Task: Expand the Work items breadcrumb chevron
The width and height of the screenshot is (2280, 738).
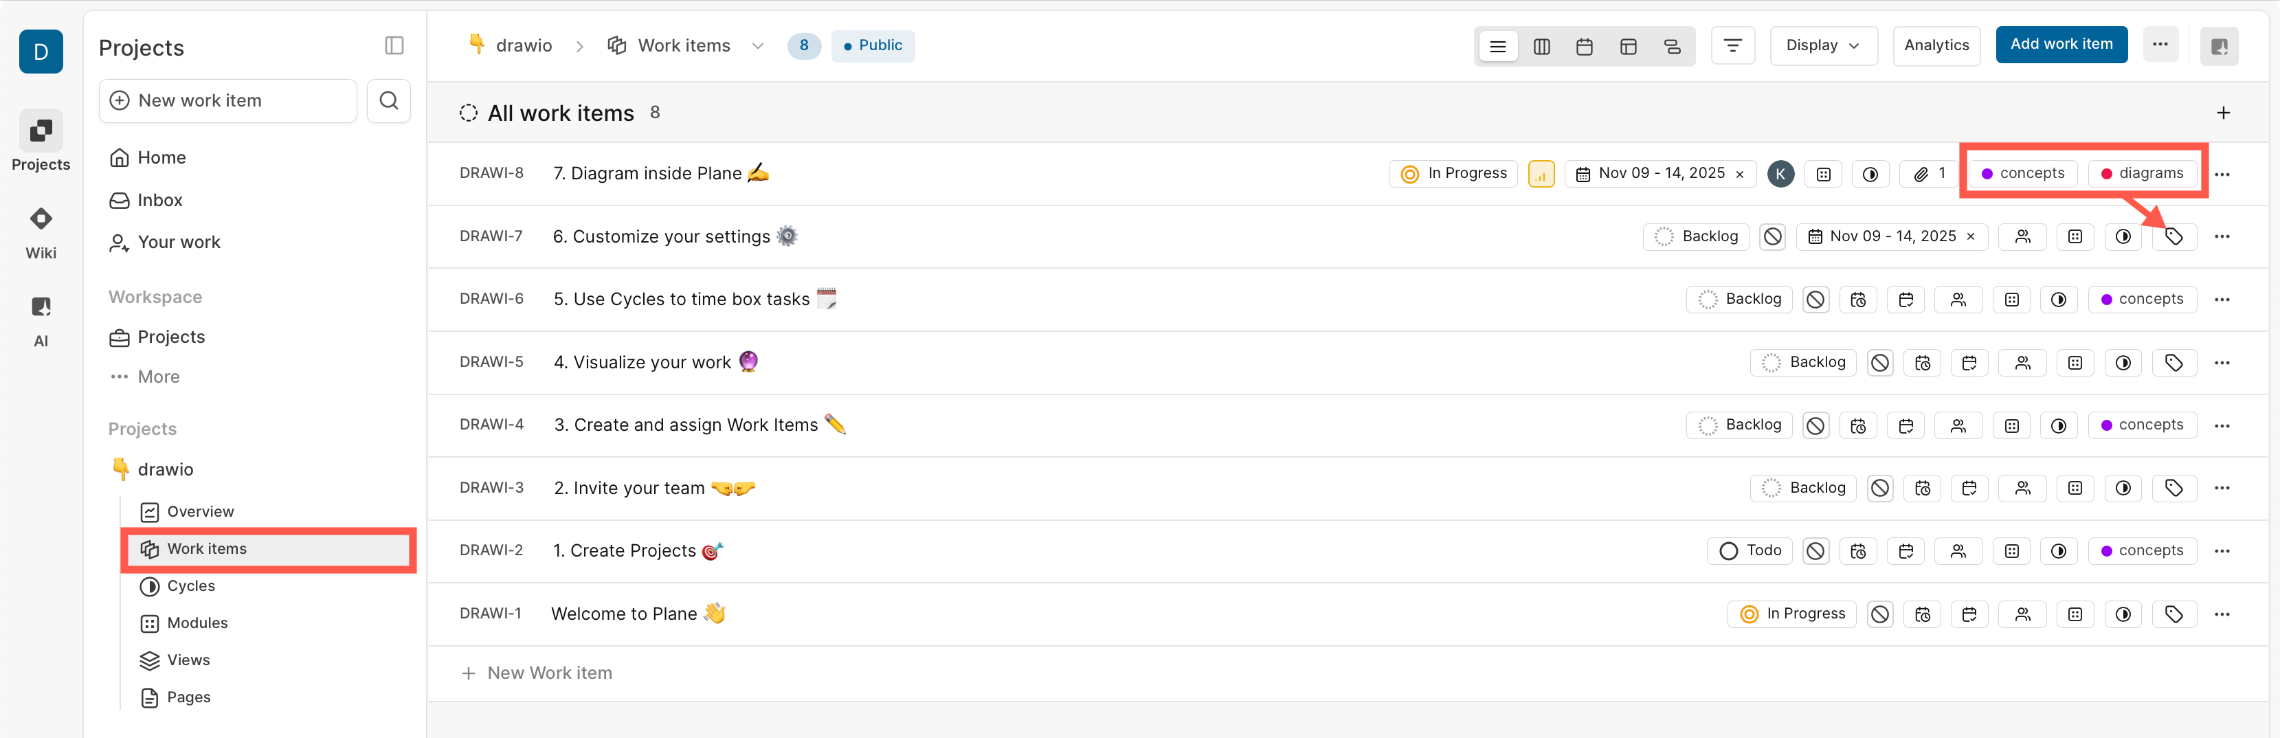Action: click(758, 45)
